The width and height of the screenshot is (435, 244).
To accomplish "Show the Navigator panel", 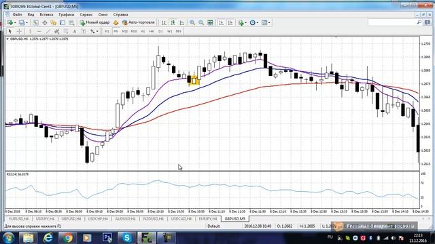I will (x=53, y=22).
